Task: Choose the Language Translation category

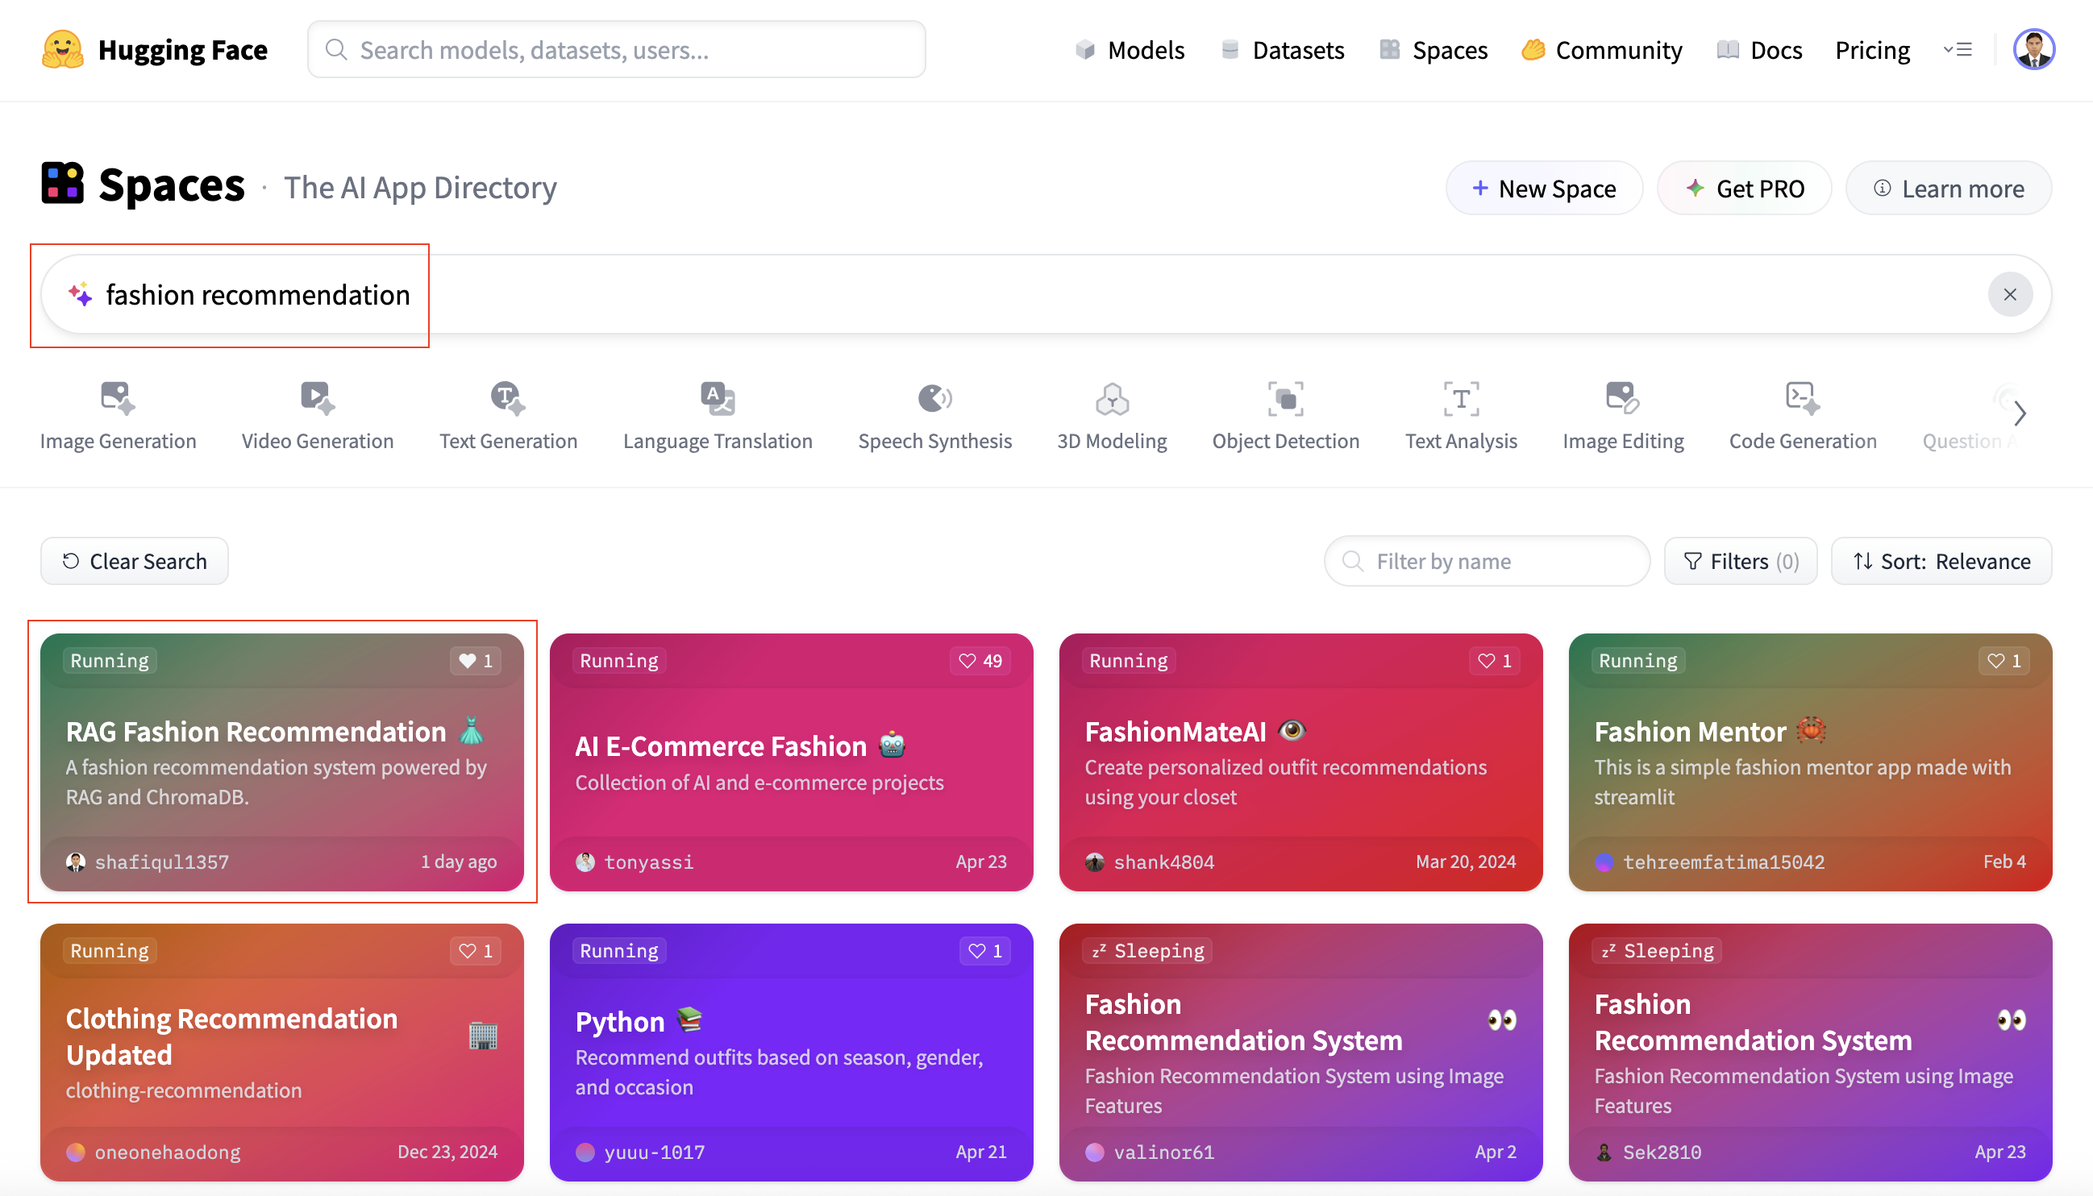Action: [x=718, y=416]
